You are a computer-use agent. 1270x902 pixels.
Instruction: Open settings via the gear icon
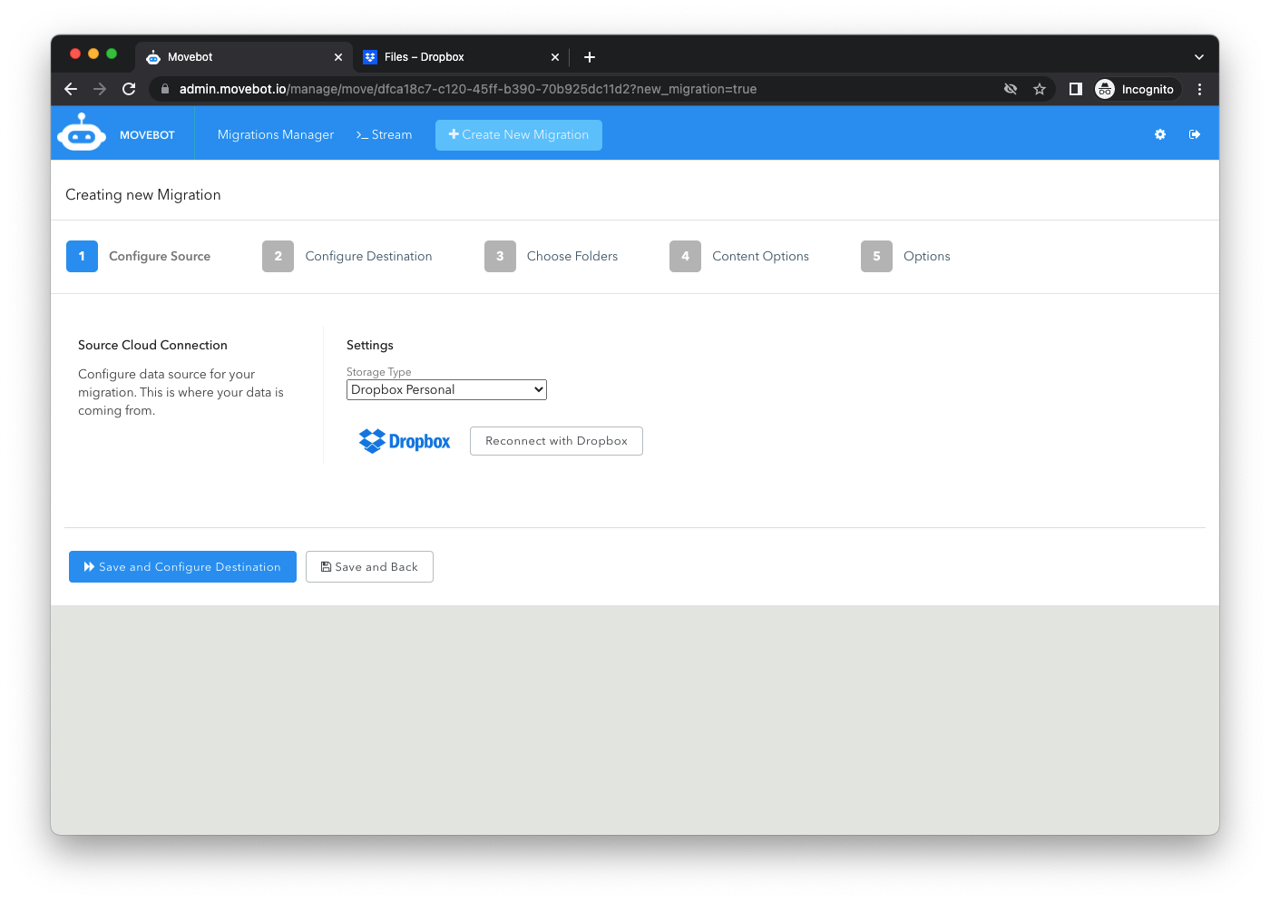pyautogui.click(x=1159, y=134)
